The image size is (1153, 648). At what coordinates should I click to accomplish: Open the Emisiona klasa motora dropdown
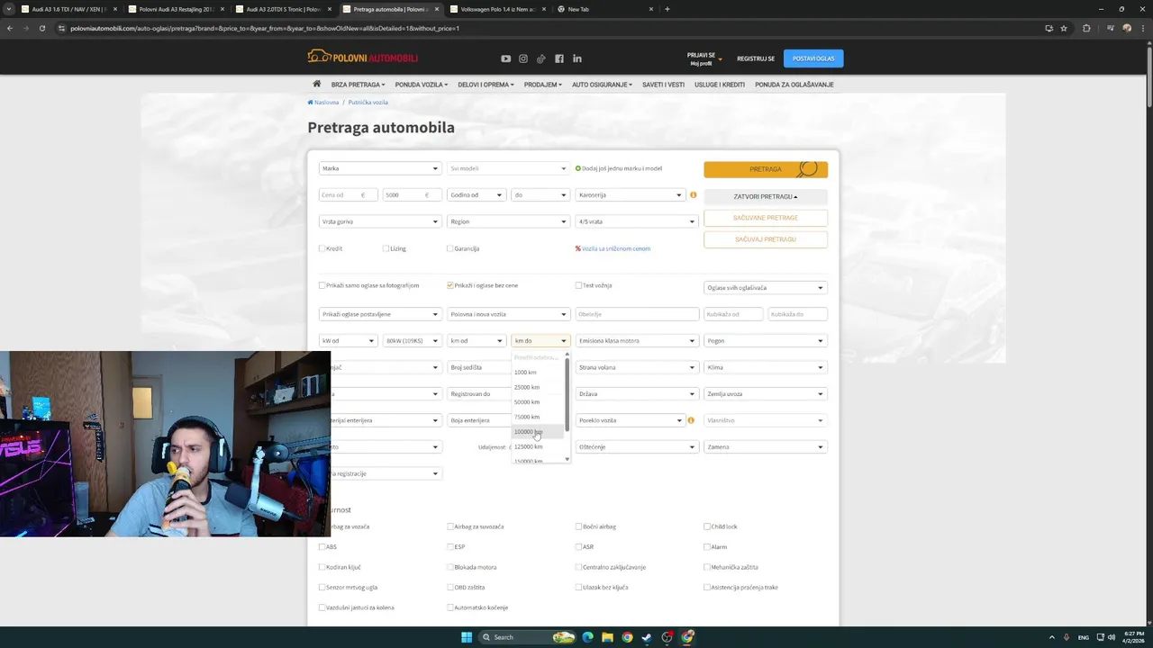(x=637, y=340)
